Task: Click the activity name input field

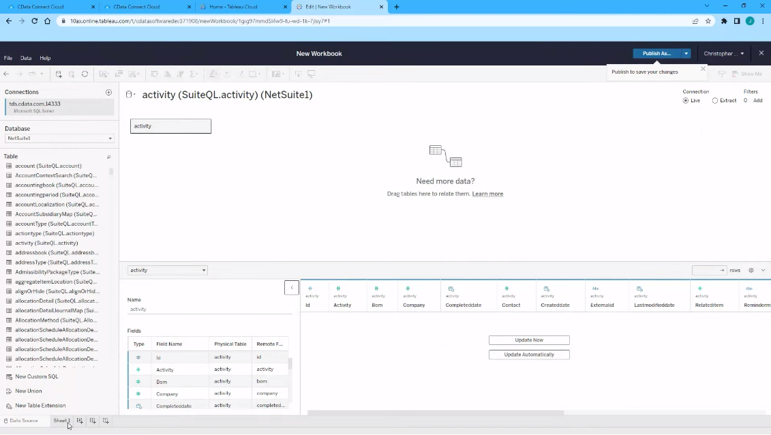Action: click(x=170, y=126)
